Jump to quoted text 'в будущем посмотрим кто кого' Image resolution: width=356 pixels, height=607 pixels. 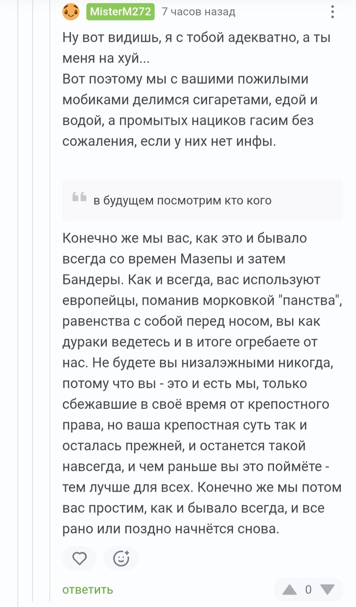[183, 200]
